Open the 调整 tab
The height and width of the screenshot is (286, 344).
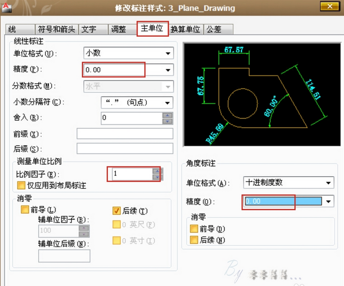[x=119, y=29]
